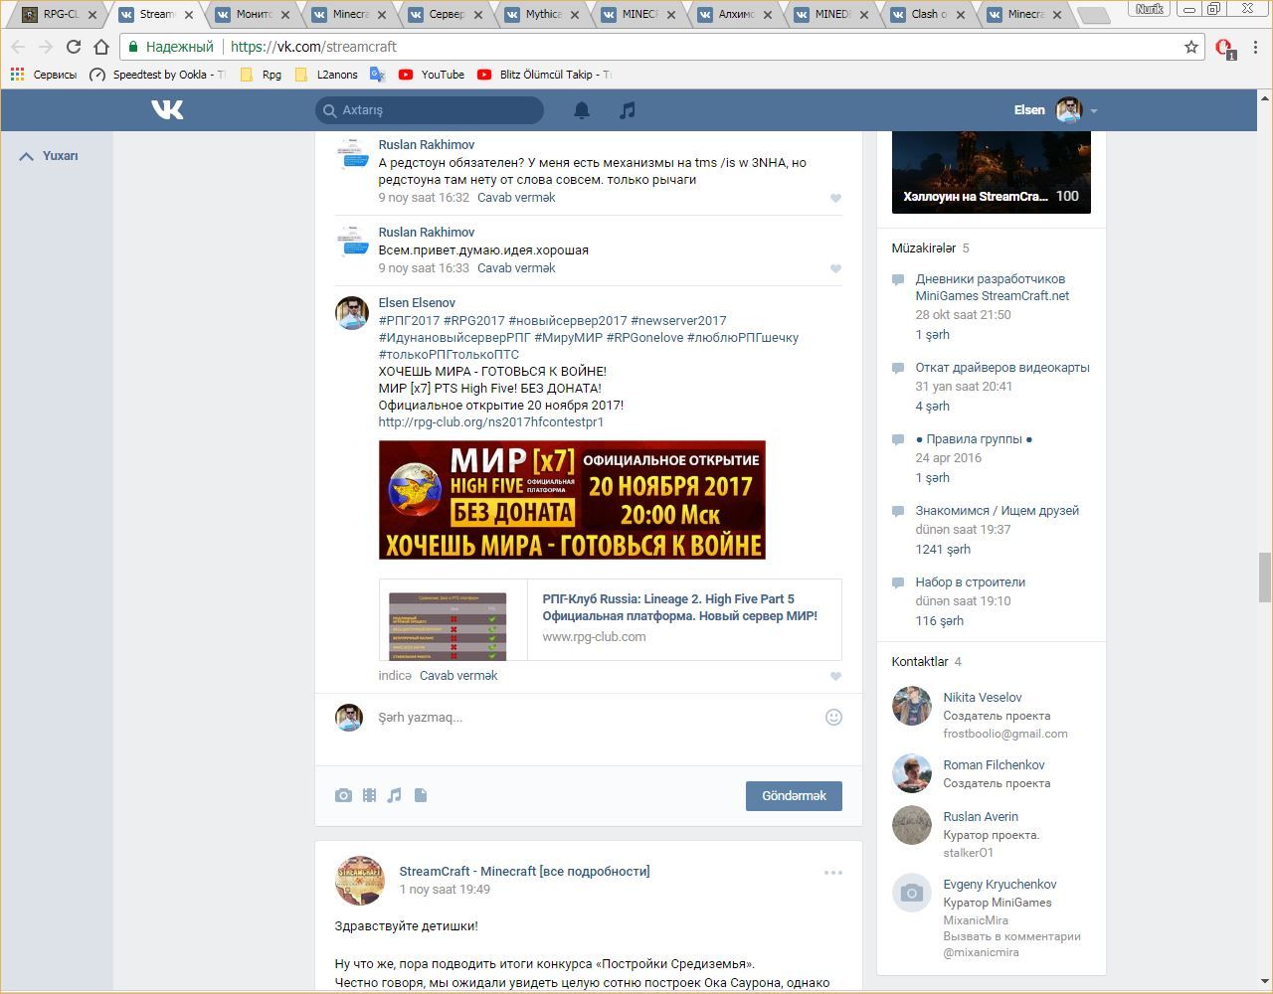This screenshot has height=994, width=1273.
Task: Switch to the RPG-CL browser tab
Action: 60,14
